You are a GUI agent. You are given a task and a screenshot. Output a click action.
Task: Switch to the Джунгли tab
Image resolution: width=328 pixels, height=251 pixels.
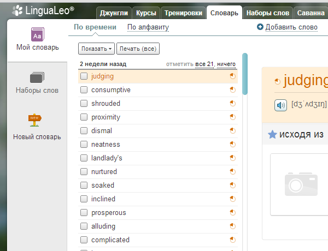(x=113, y=13)
